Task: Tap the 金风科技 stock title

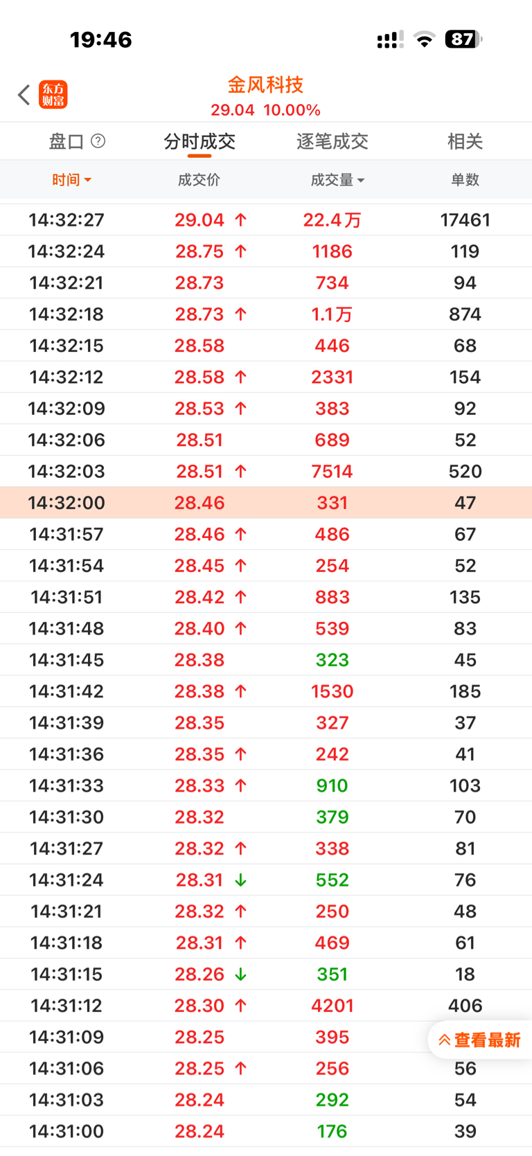Action: 265,85
